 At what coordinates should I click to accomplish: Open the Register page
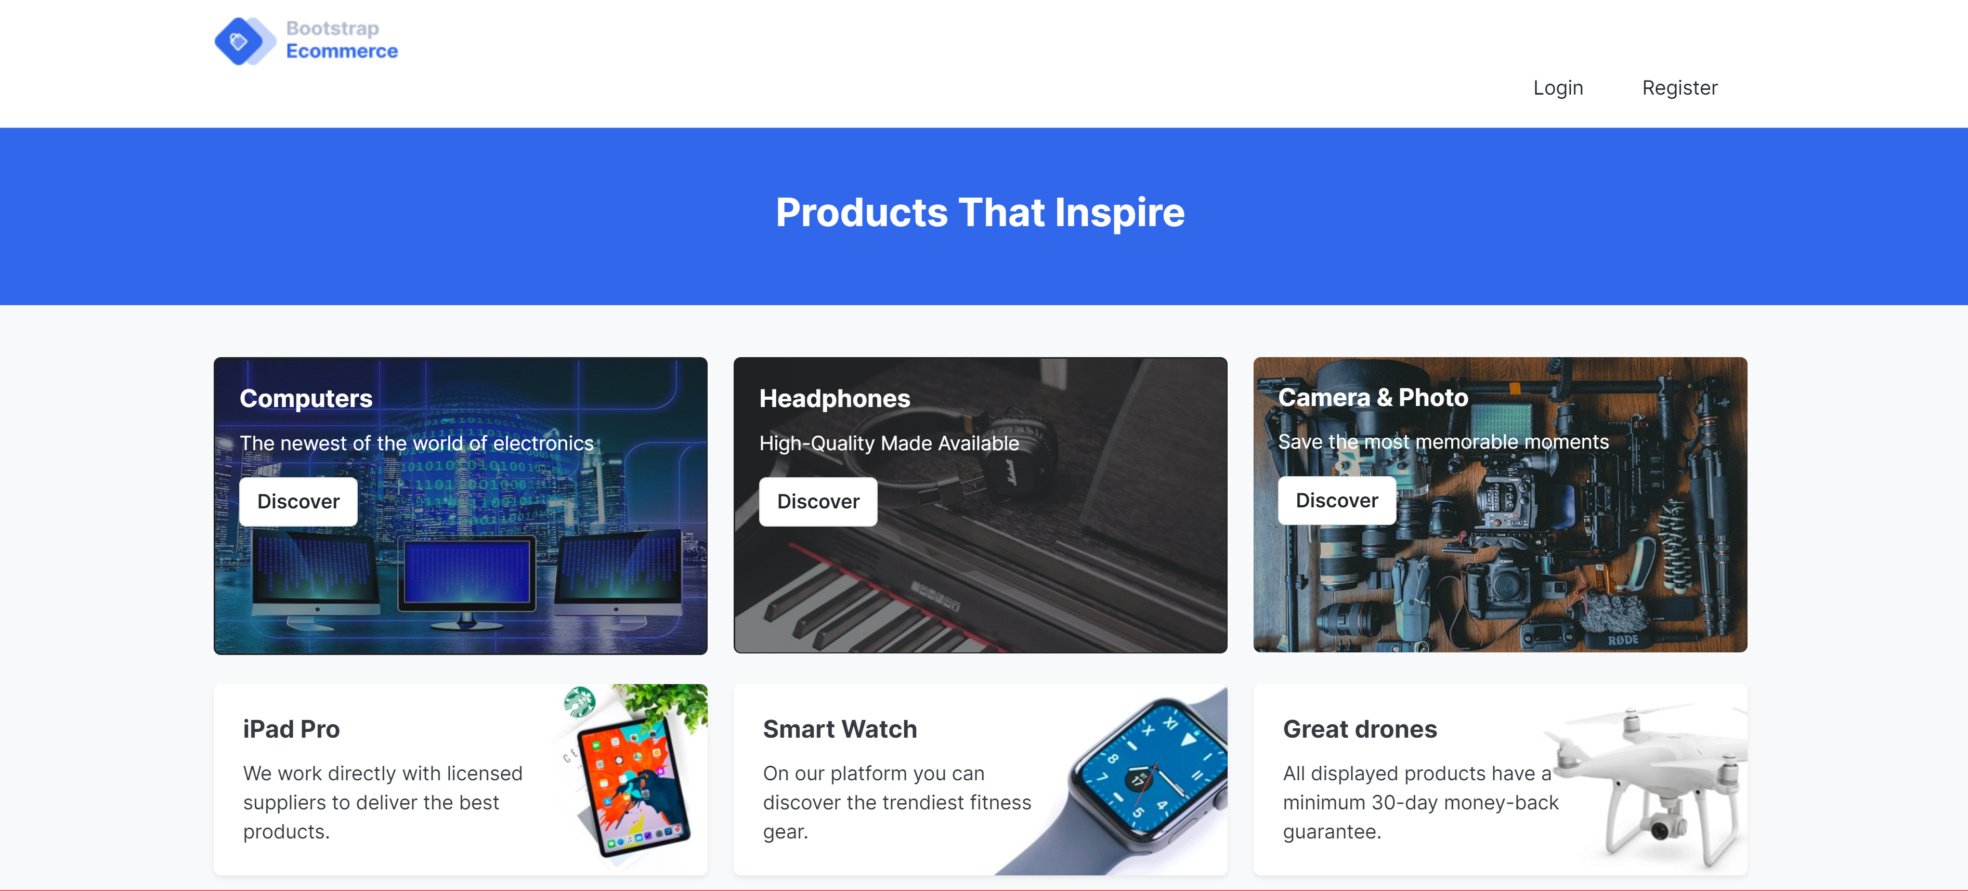coord(1679,88)
